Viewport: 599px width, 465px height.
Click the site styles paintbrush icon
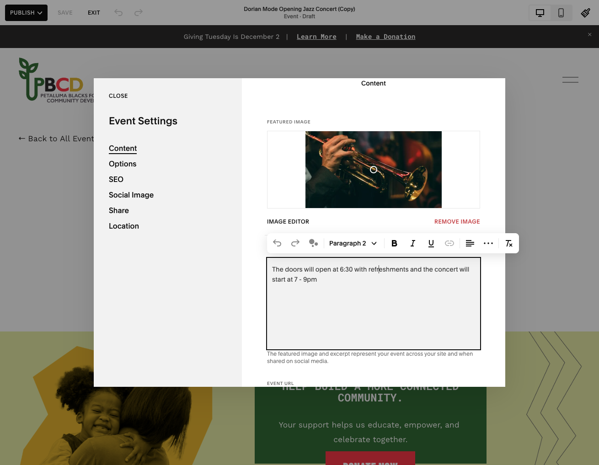pyautogui.click(x=585, y=13)
